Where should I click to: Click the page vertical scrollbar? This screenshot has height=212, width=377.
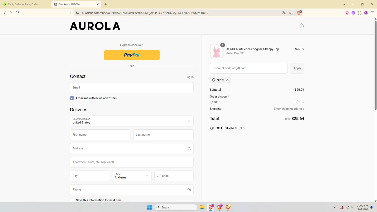pyautogui.click(x=375, y=65)
